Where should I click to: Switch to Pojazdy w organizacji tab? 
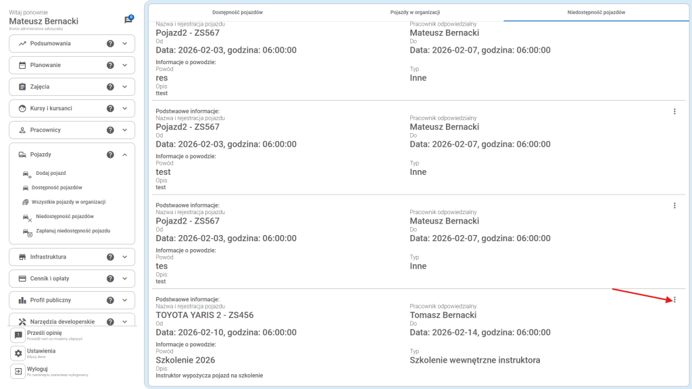[415, 13]
